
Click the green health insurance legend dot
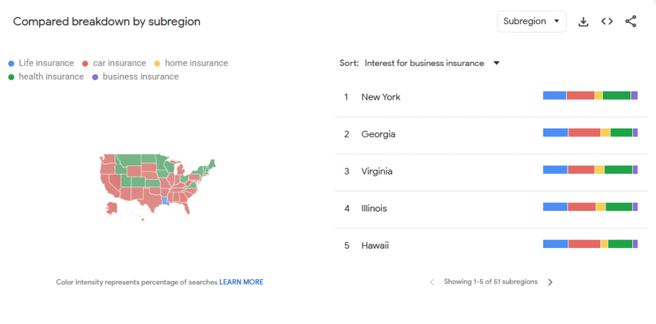[x=11, y=77]
